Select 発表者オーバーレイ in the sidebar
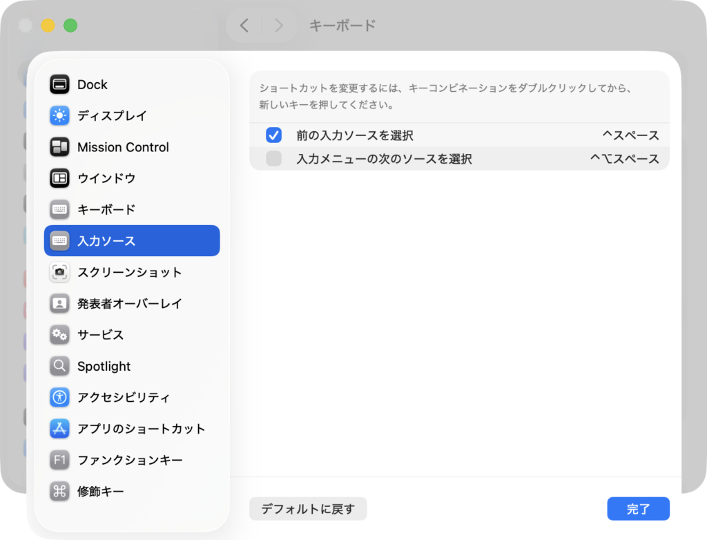Screen dimensions: 707x540 pos(130,303)
